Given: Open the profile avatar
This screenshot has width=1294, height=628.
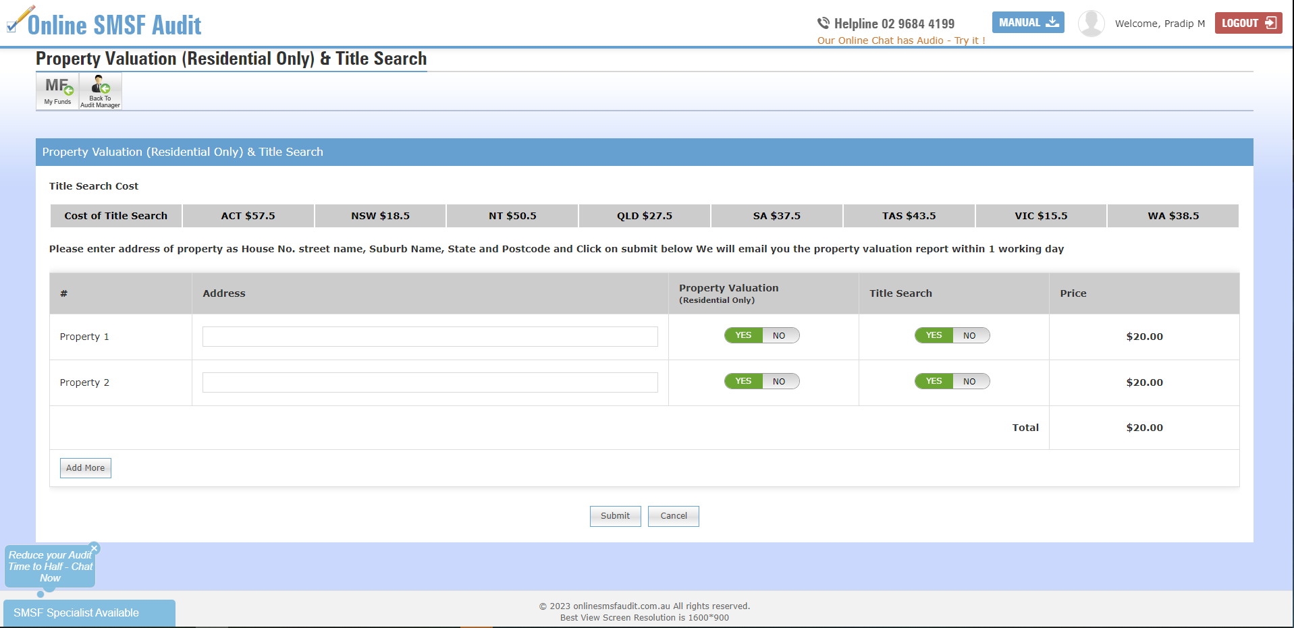Looking at the screenshot, I should [1091, 22].
